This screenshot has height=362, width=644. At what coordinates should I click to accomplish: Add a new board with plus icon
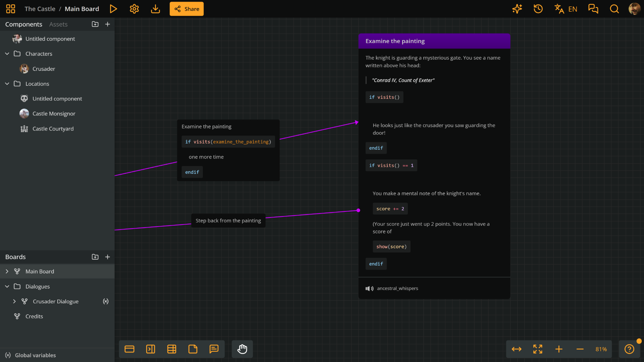108,257
